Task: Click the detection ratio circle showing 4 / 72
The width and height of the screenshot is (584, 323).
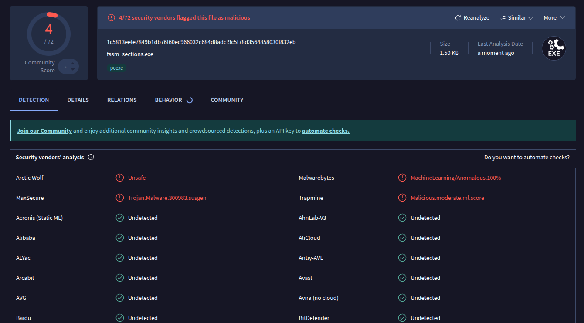Action: (49, 34)
